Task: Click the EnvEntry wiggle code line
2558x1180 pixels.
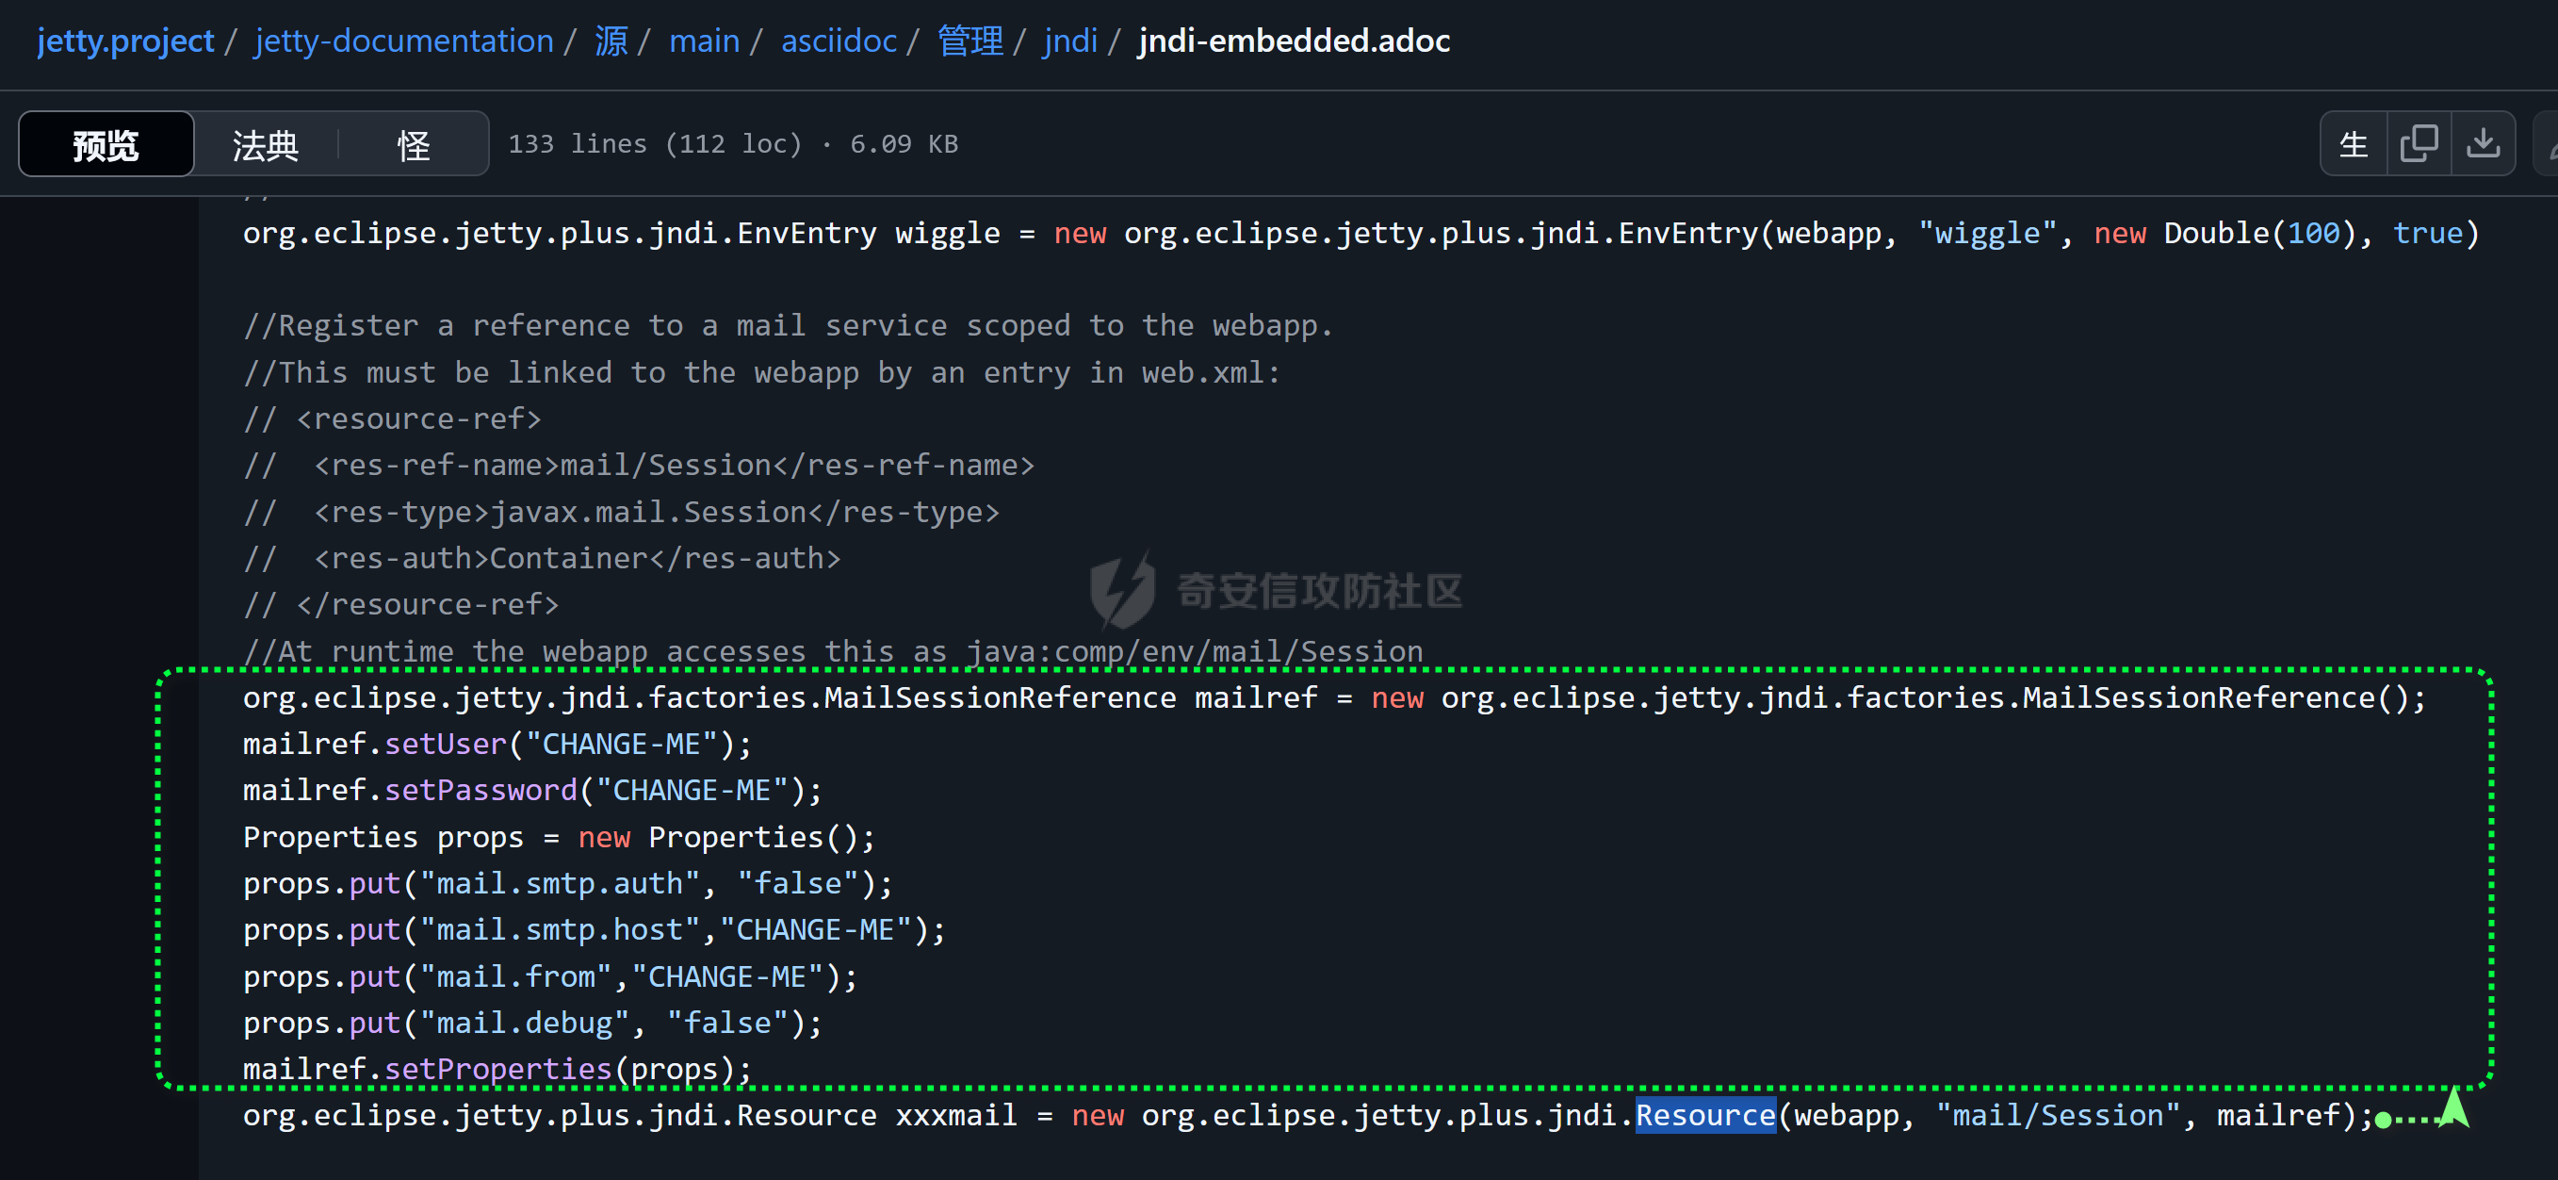Action: pos(1361,234)
